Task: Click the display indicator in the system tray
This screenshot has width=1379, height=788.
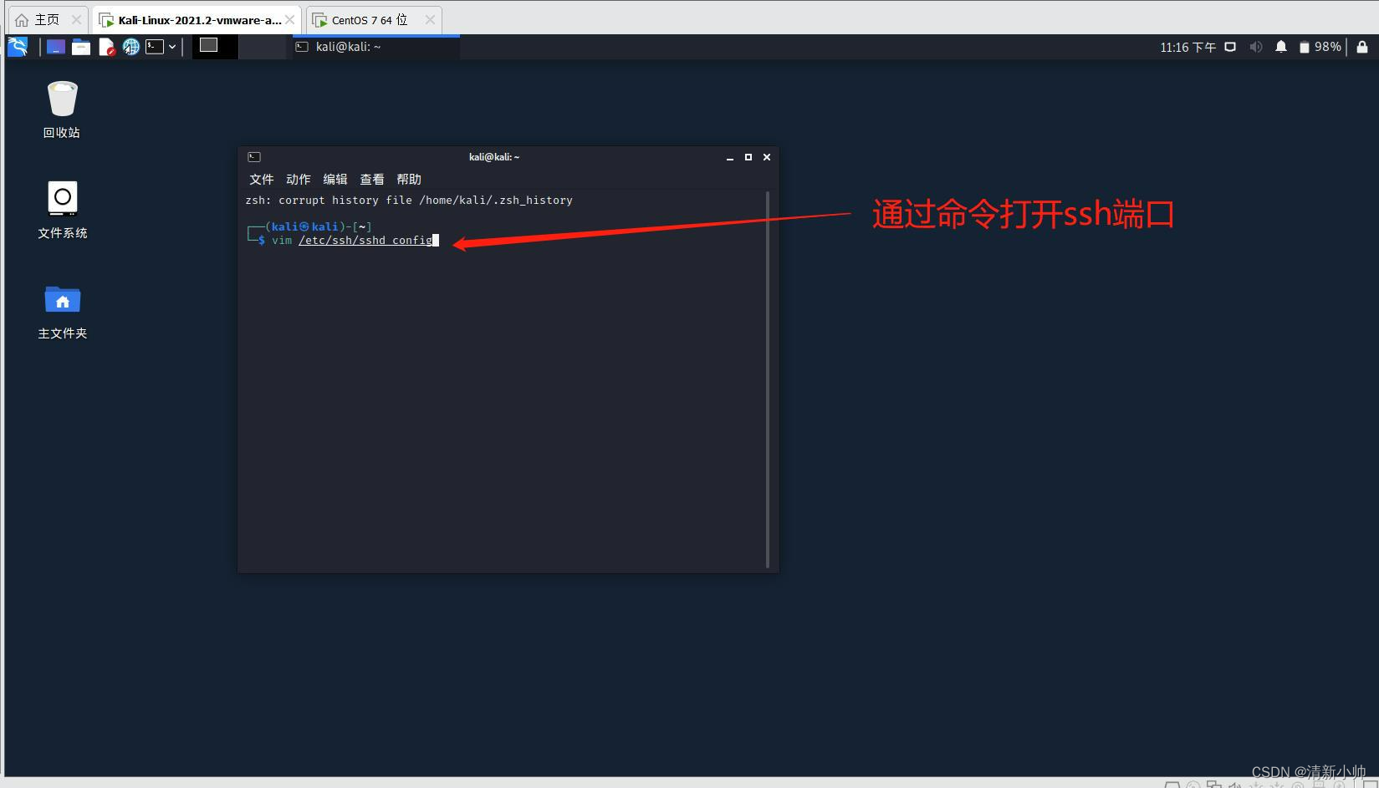Action: pos(1230,48)
